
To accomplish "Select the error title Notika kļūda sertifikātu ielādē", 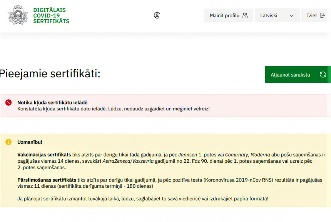I will coord(52,102).
